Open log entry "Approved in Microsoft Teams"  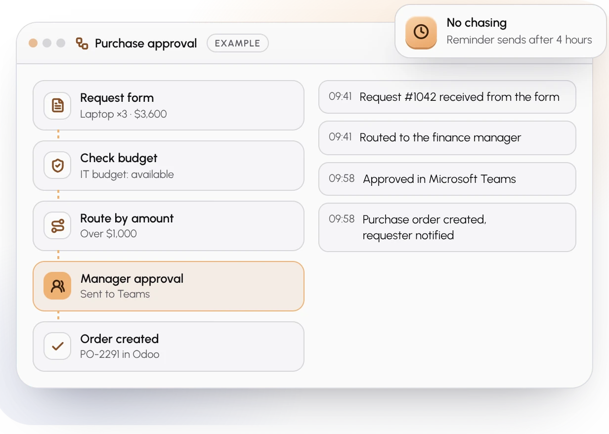point(447,179)
